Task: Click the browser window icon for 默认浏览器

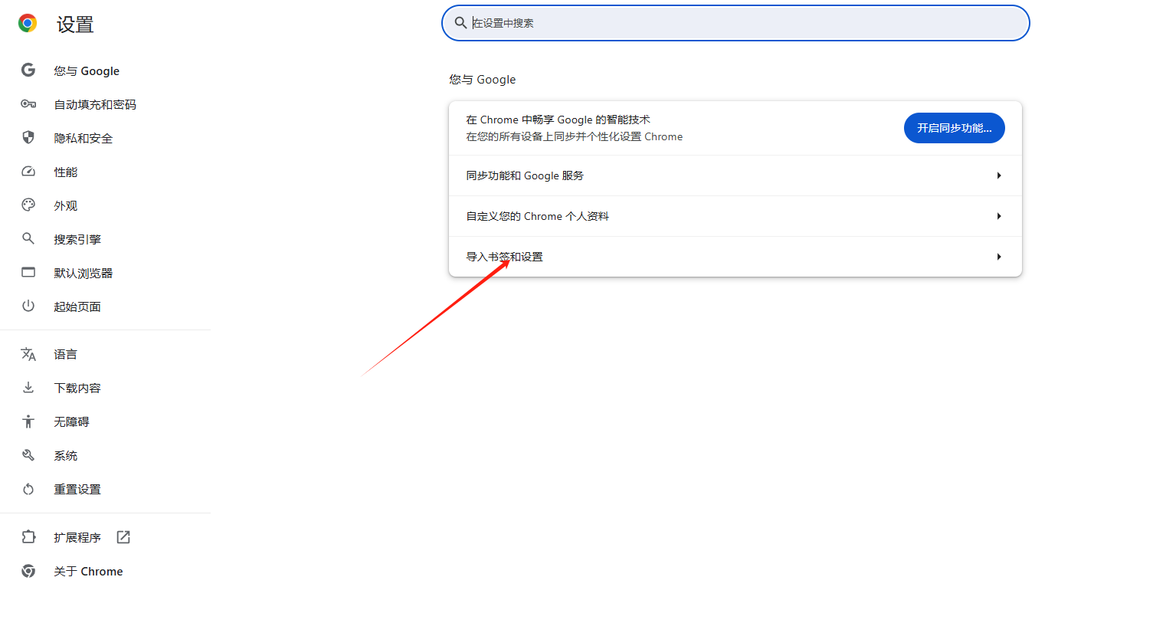Action: 28,273
